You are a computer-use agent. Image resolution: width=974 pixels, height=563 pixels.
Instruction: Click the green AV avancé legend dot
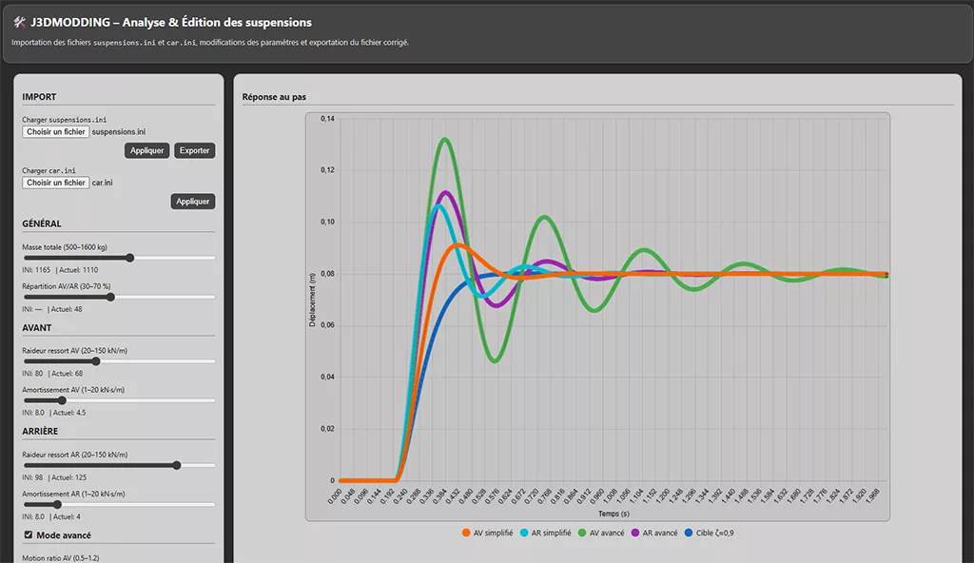[x=583, y=533]
